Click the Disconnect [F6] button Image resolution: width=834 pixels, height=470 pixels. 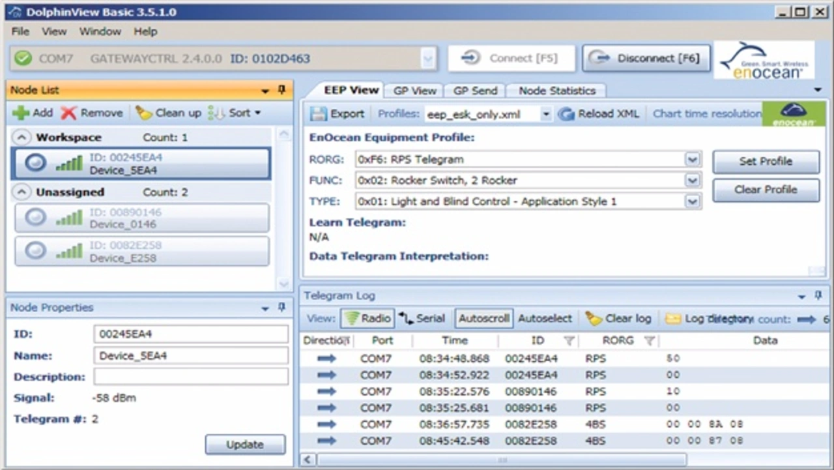coord(646,58)
